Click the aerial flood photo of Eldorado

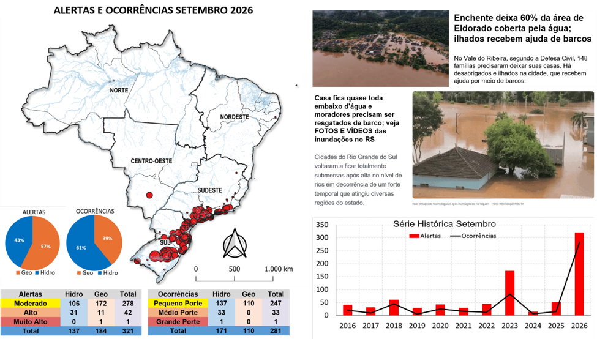point(381,49)
